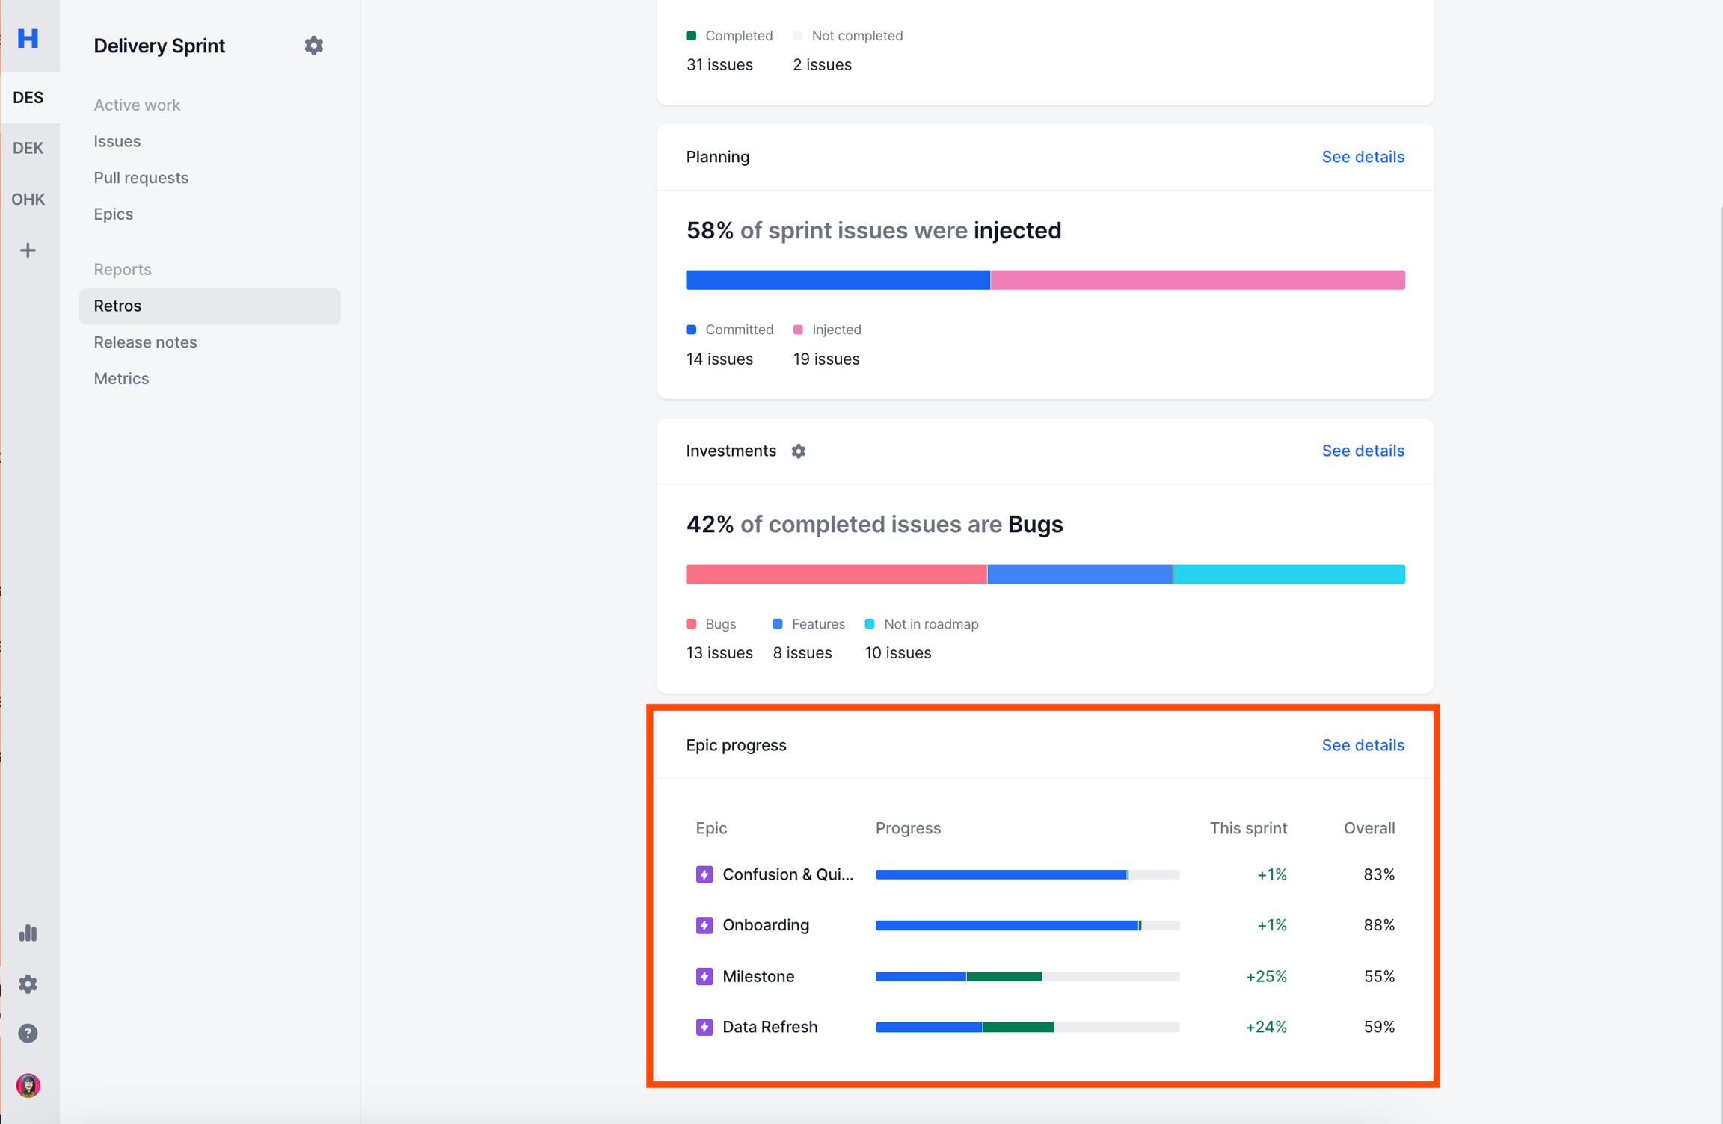Viewport: 1723px width, 1124px height.
Task: See details for Planning section
Action: pyautogui.click(x=1362, y=157)
